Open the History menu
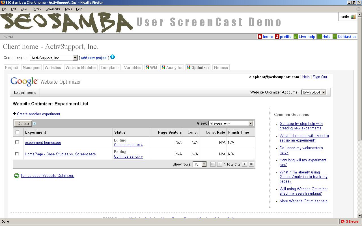The image size is (362, 226). [36, 9]
